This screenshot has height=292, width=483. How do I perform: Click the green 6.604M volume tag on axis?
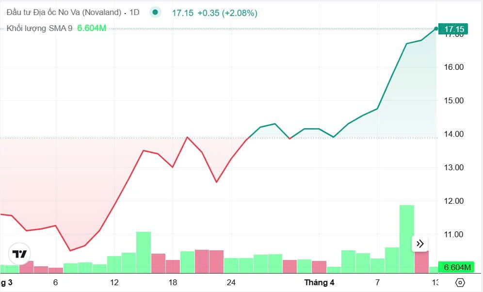(x=456, y=267)
